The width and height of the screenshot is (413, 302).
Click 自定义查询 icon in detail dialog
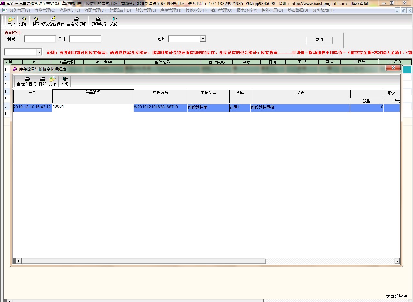[27, 79]
